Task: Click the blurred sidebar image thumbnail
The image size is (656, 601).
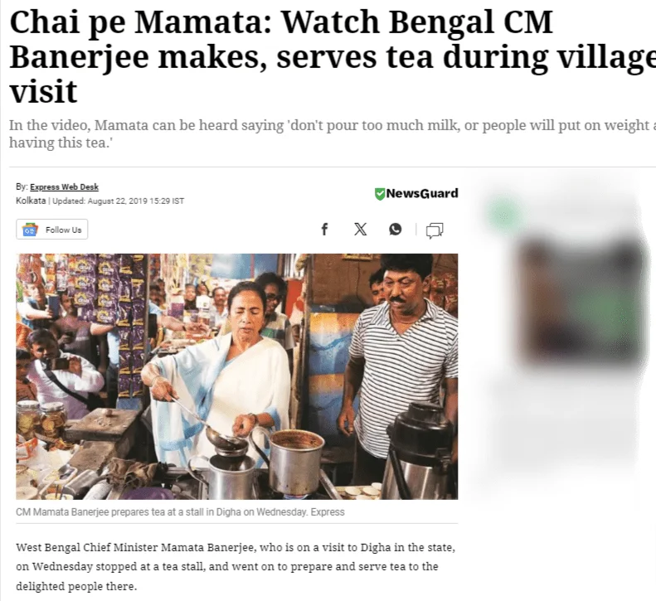Action: (581, 301)
